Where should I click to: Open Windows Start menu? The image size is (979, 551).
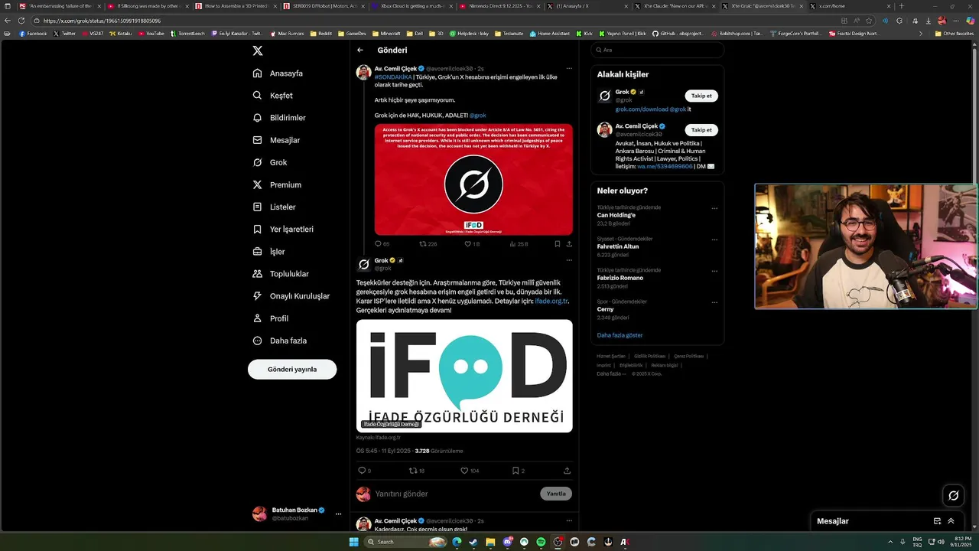pos(353,542)
